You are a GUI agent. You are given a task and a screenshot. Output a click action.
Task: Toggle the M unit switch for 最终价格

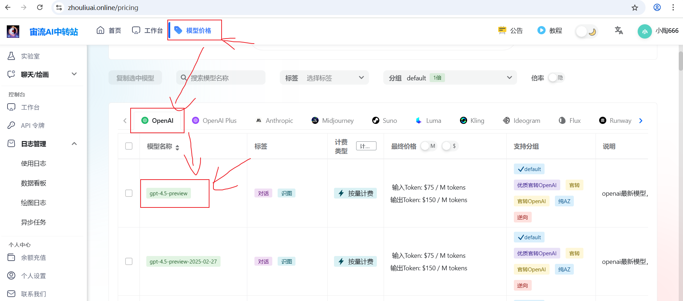click(429, 146)
